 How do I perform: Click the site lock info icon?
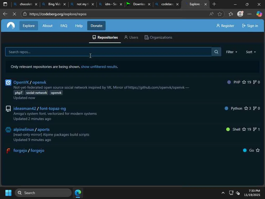point(25,14)
